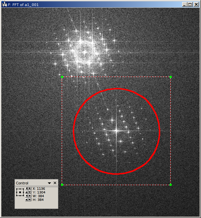Open the Control panel dropdown menu
Image resolution: width=201 pixels, height=218 pixels.
click(49, 183)
